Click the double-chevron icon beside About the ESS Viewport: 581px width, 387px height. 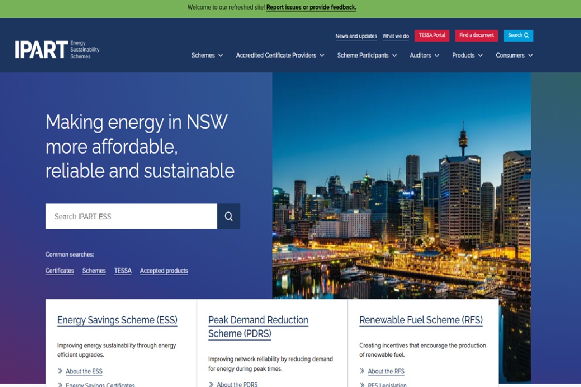pos(60,371)
